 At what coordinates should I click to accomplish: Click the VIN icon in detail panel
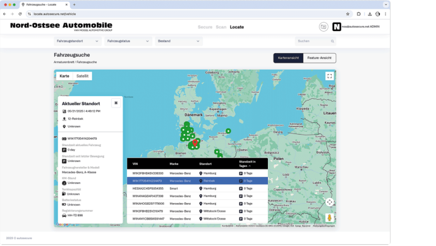point(64,138)
